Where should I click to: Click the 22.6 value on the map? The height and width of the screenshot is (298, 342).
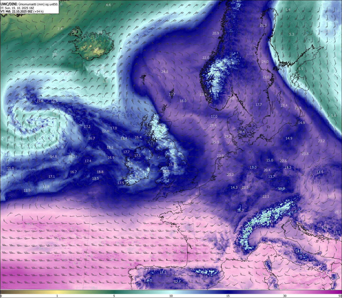pos(283,161)
